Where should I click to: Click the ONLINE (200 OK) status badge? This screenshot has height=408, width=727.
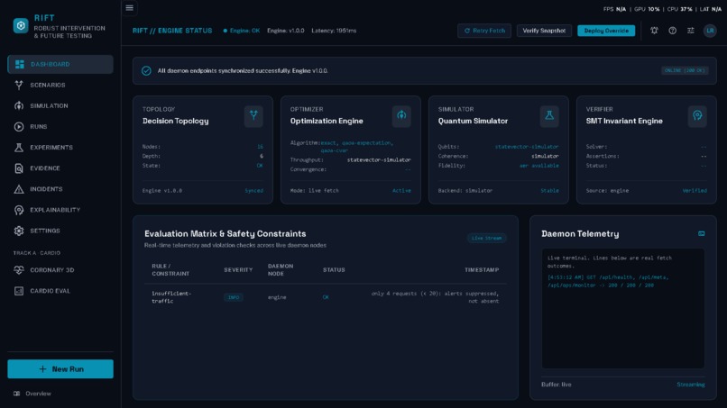coord(685,70)
